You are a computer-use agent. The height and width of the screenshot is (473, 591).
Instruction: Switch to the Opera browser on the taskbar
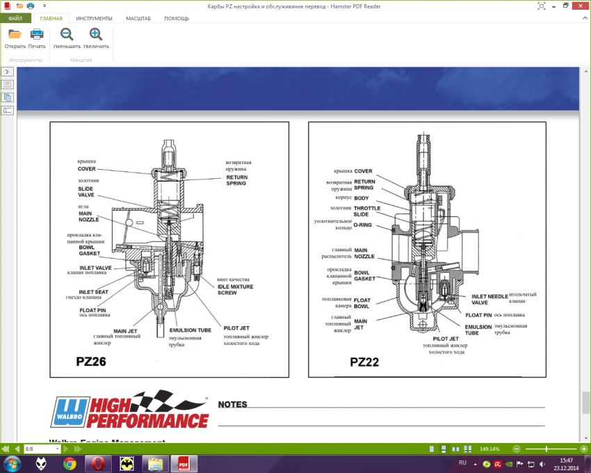click(x=98, y=463)
